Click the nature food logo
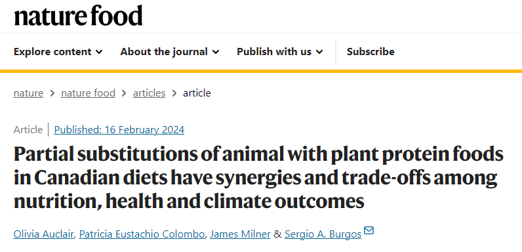 pyautogui.click(x=78, y=16)
